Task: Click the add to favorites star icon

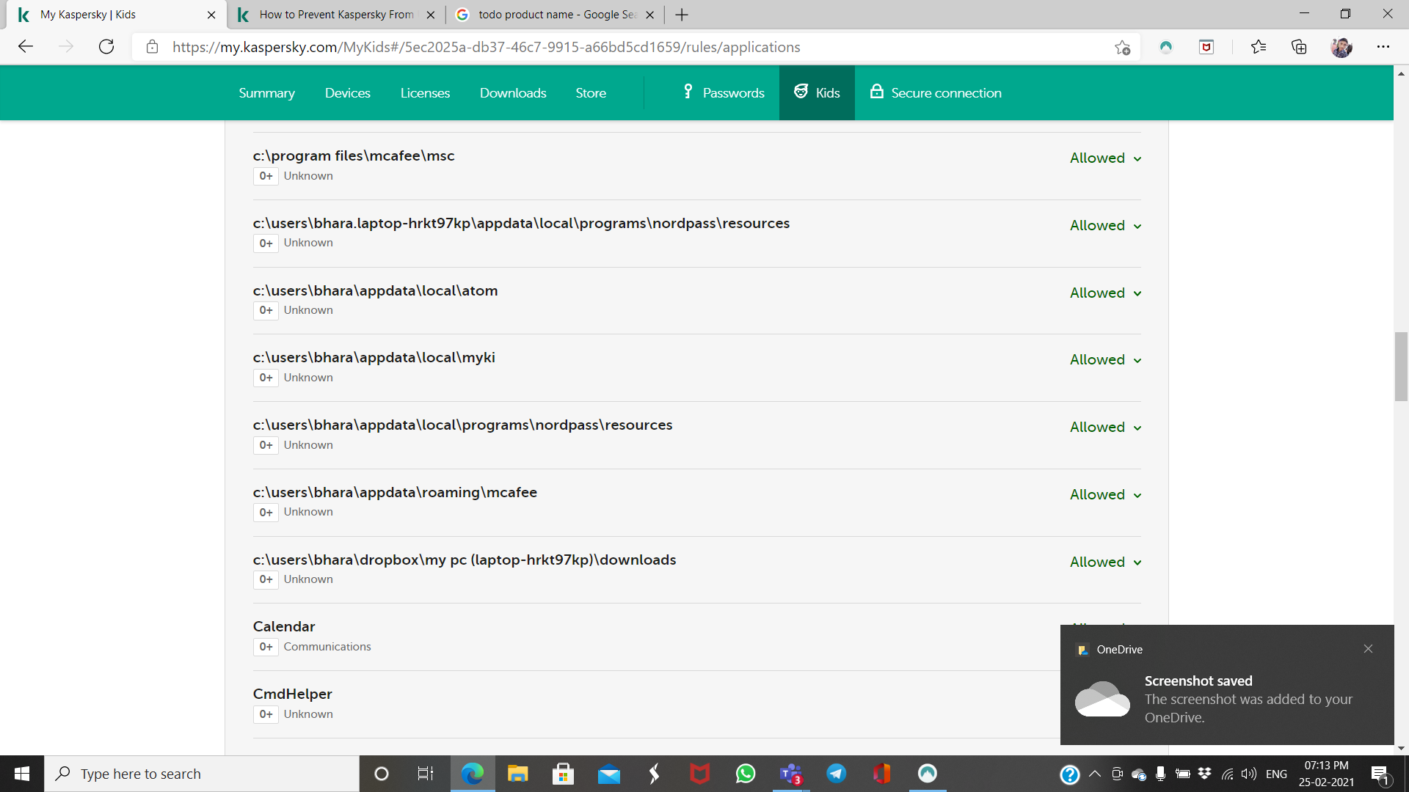Action: point(1122,47)
